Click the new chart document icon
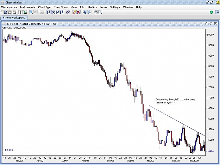The width and height of the screenshot is (220, 165). pyautogui.click(x=6, y=12)
